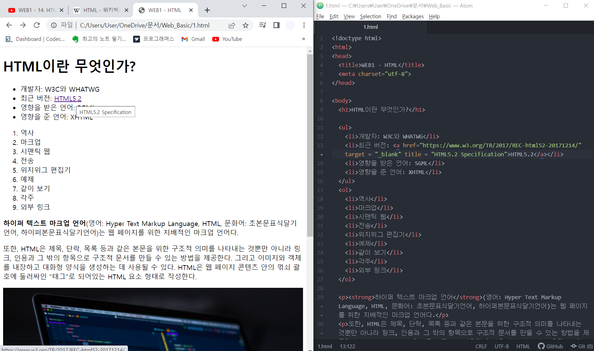Show more bookmarks with the chevron
The height and width of the screenshot is (351, 594).
(303, 39)
